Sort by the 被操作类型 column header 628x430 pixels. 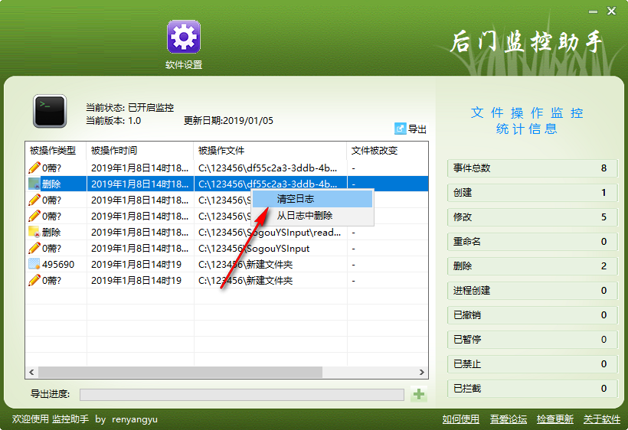tap(56, 151)
